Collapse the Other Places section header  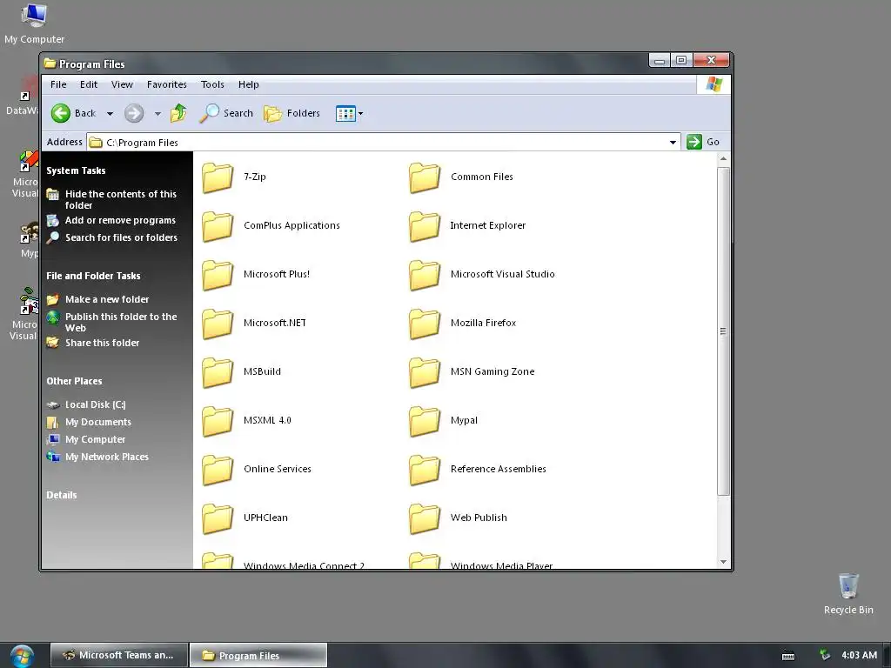click(x=75, y=381)
